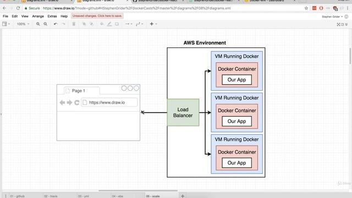352x198 pixels.
Task: Go back in browser history
Action: tap(4, 8)
